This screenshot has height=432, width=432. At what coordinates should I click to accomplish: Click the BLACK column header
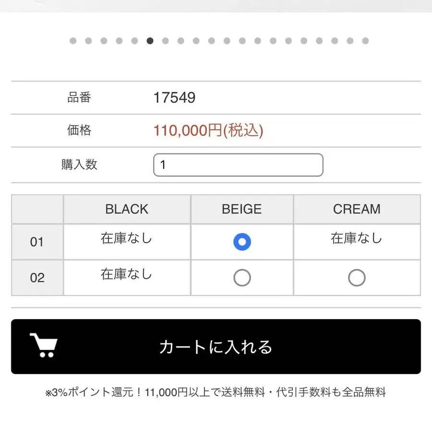click(x=127, y=209)
